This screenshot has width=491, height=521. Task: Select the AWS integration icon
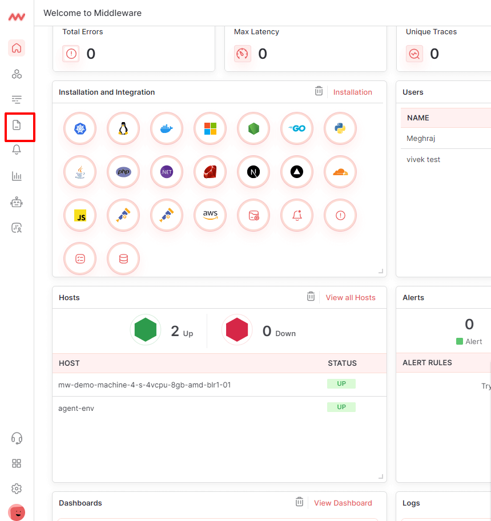click(210, 215)
